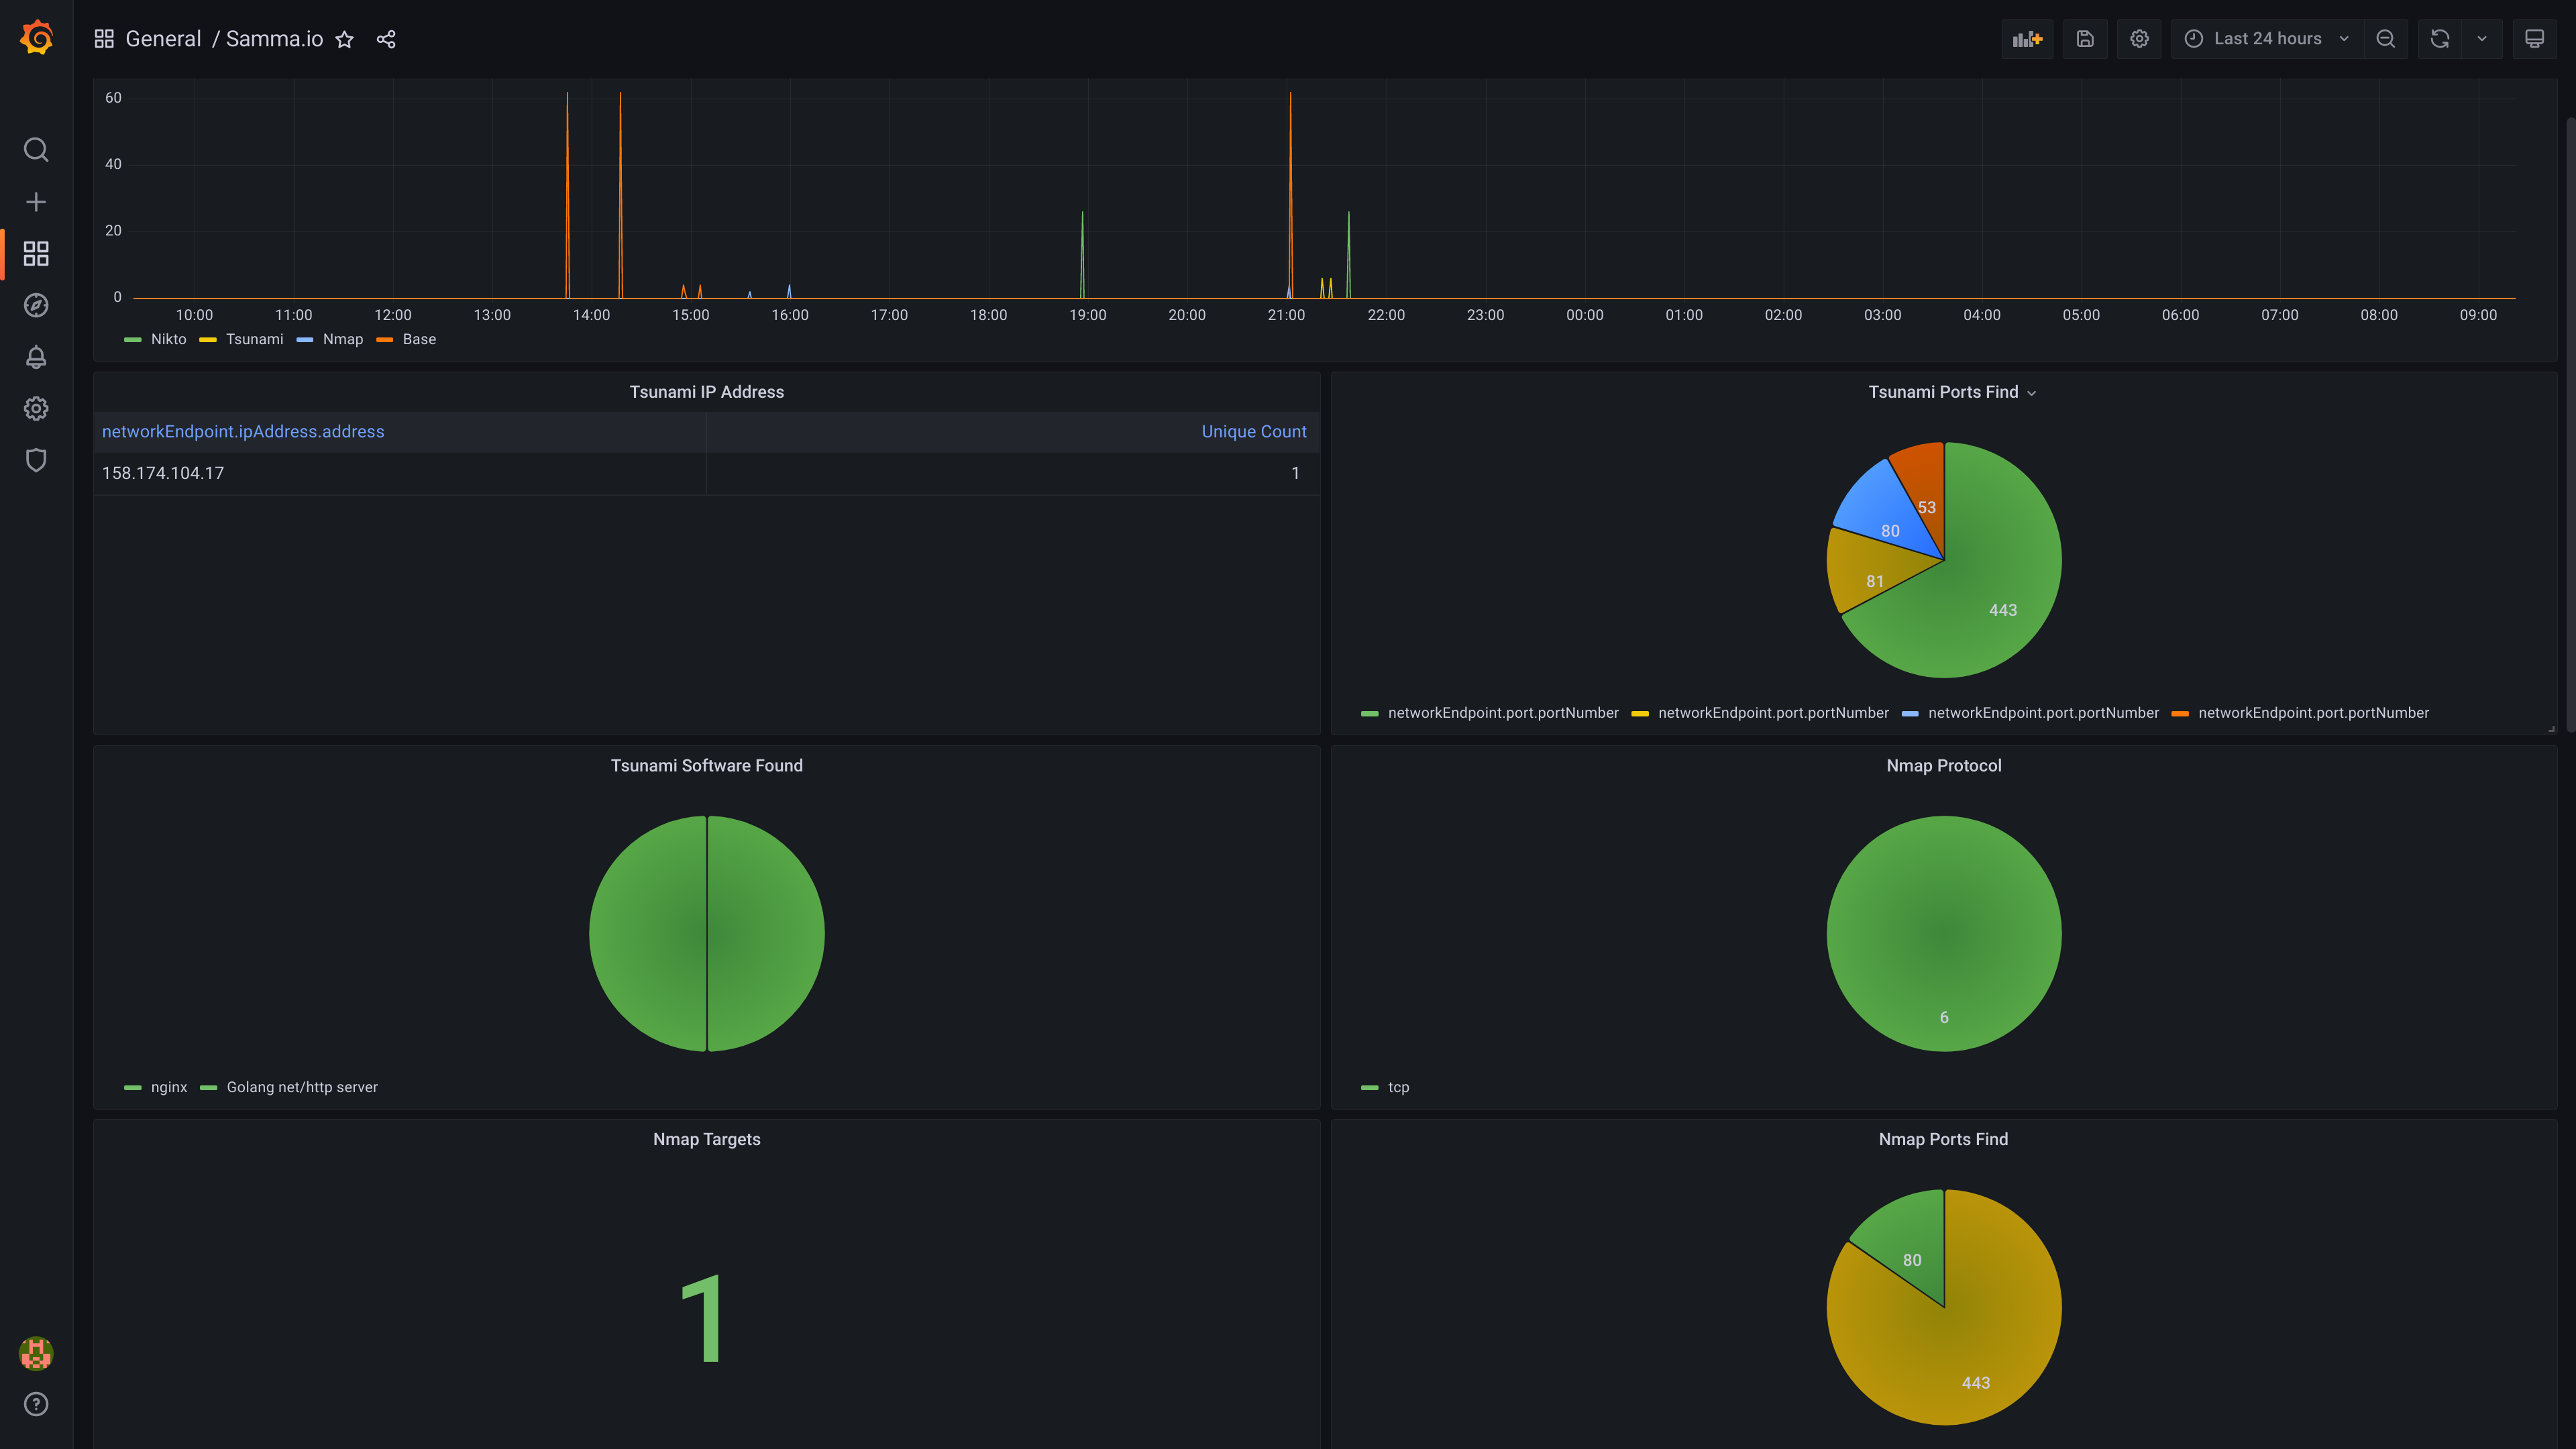Click the Base legend color swatch
Screen dimensions: 2576x1449
click(384, 340)
